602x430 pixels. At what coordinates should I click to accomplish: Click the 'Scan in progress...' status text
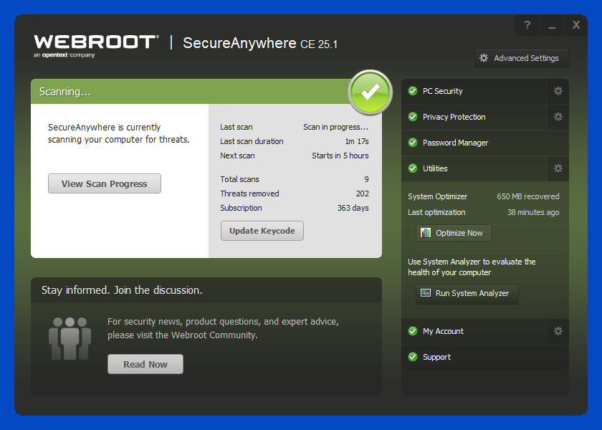(335, 127)
